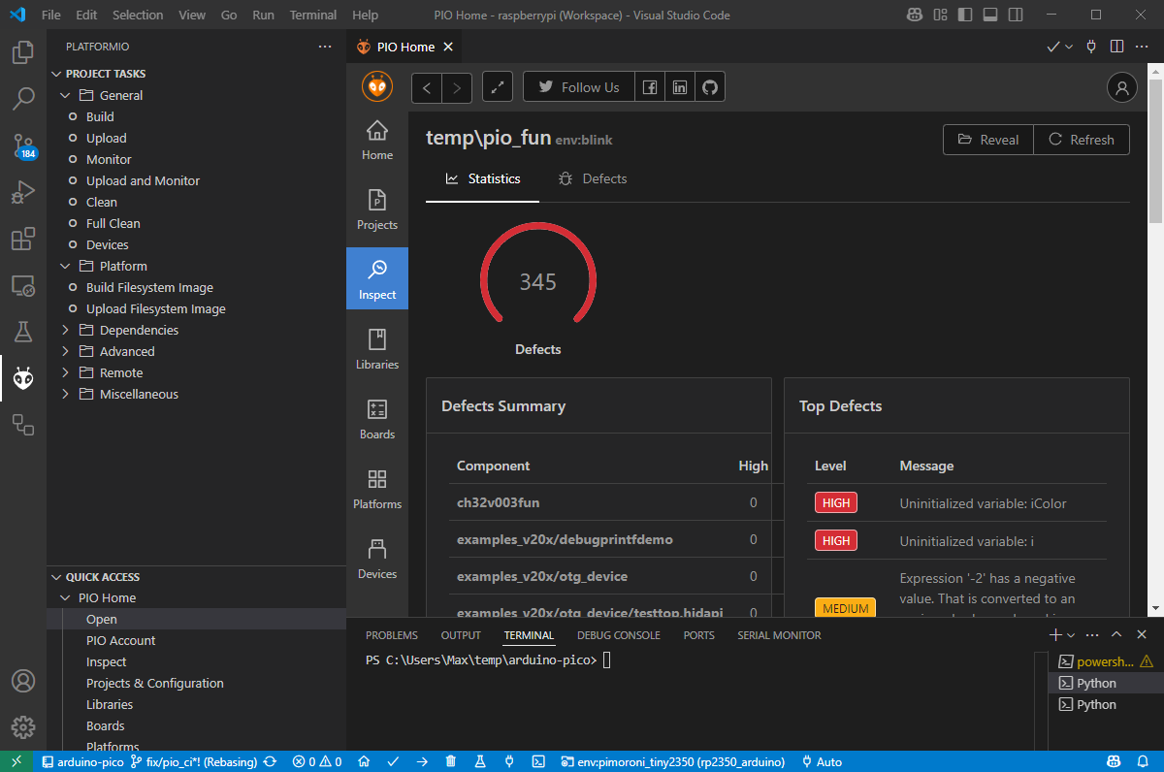The image size is (1164, 772).
Task: Open PlatformIO GitHub page icon
Action: 710,87
